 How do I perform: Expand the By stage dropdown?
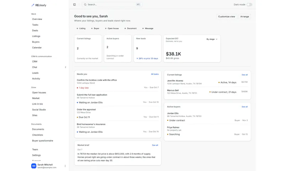[212, 39]
